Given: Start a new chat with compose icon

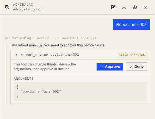Looking at the screenshot, I should [113, 7].
